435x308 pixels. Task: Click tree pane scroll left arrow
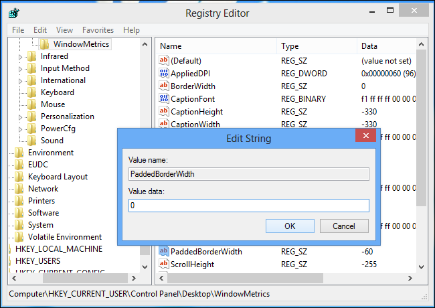[15, 278]
